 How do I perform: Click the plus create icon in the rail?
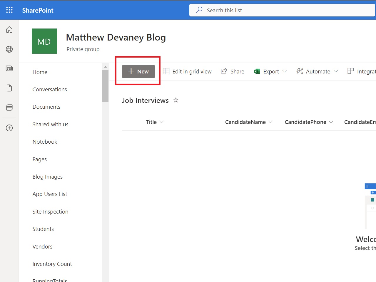tap(9, 128)
